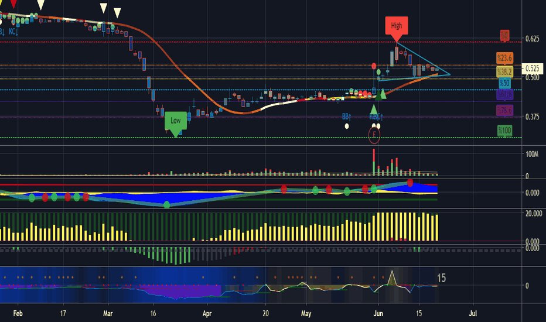Click the 16 date tick on the time axis
The image size is (546, 322).
pyautogui.click(x=153, y=314)
